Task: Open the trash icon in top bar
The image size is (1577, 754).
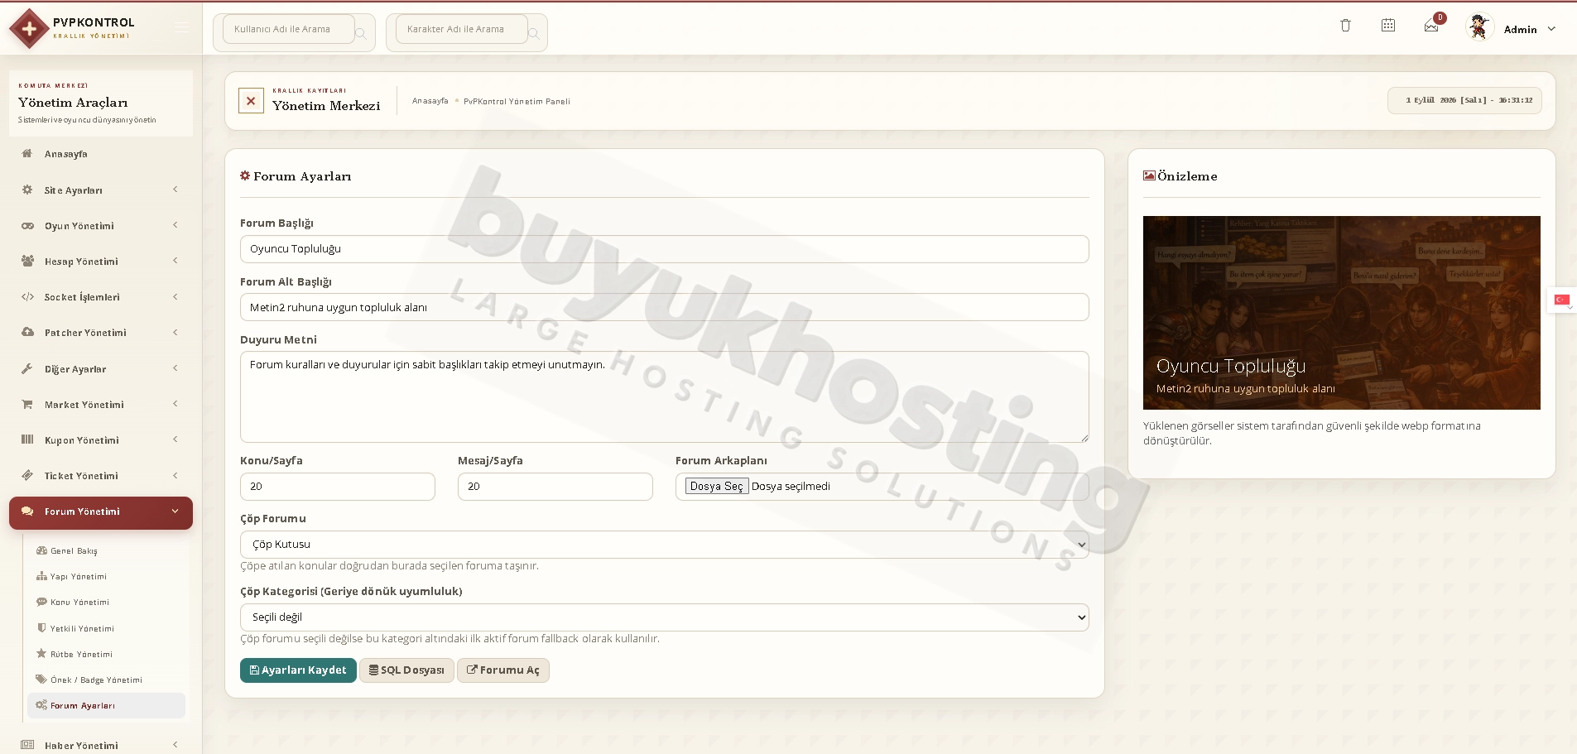Action: click(1345, 26)
